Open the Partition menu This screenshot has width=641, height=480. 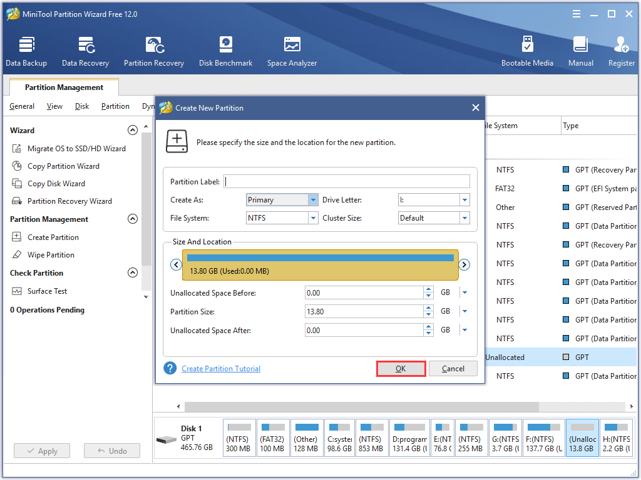[115, 106]
